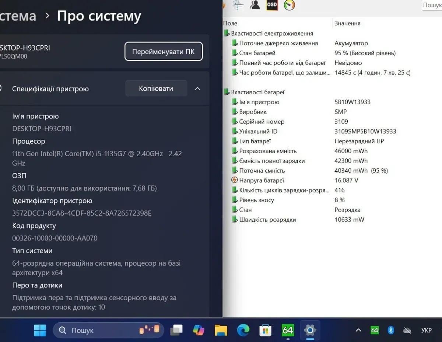Viewport: 442px width, 342px height.
Task: Go back to Система breadcrumb
Action: [x=18, y=16]
